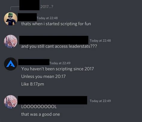Click the blue A logo avatar
This screenshot has height=122, width=142.
(x=10, y=64)
